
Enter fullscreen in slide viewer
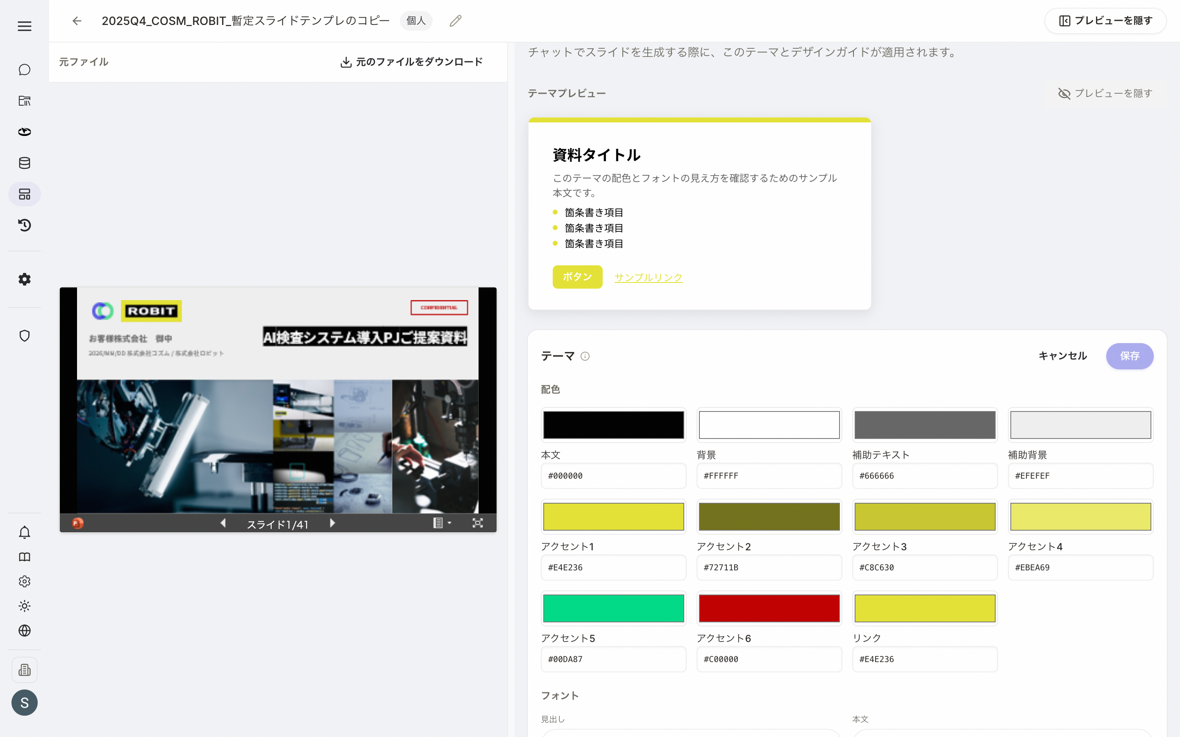[x=477, y=524]
